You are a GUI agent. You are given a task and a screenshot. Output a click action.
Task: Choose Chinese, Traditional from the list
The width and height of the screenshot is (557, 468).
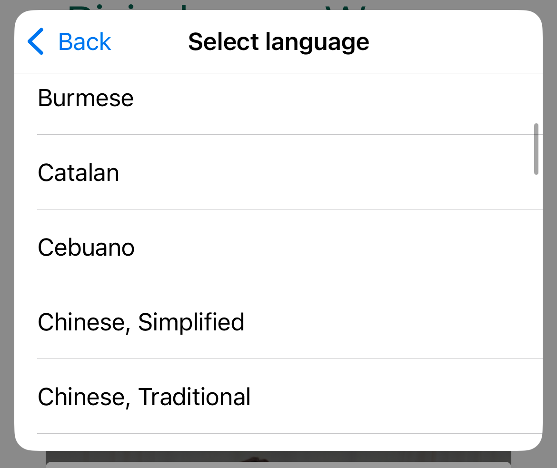click(144, 397)
